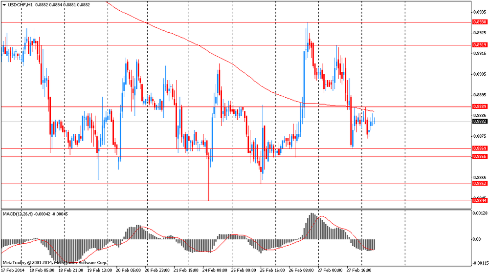Click the -0.00115 MACD scale value
The image size is (489, 274).
pos(480,263)
